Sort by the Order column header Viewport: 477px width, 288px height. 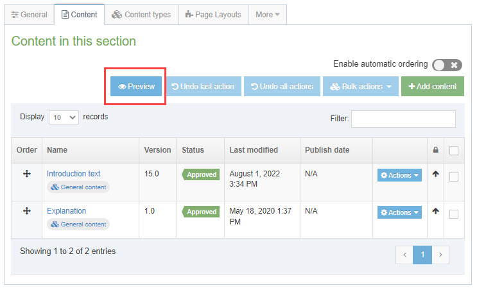point(27,150)
